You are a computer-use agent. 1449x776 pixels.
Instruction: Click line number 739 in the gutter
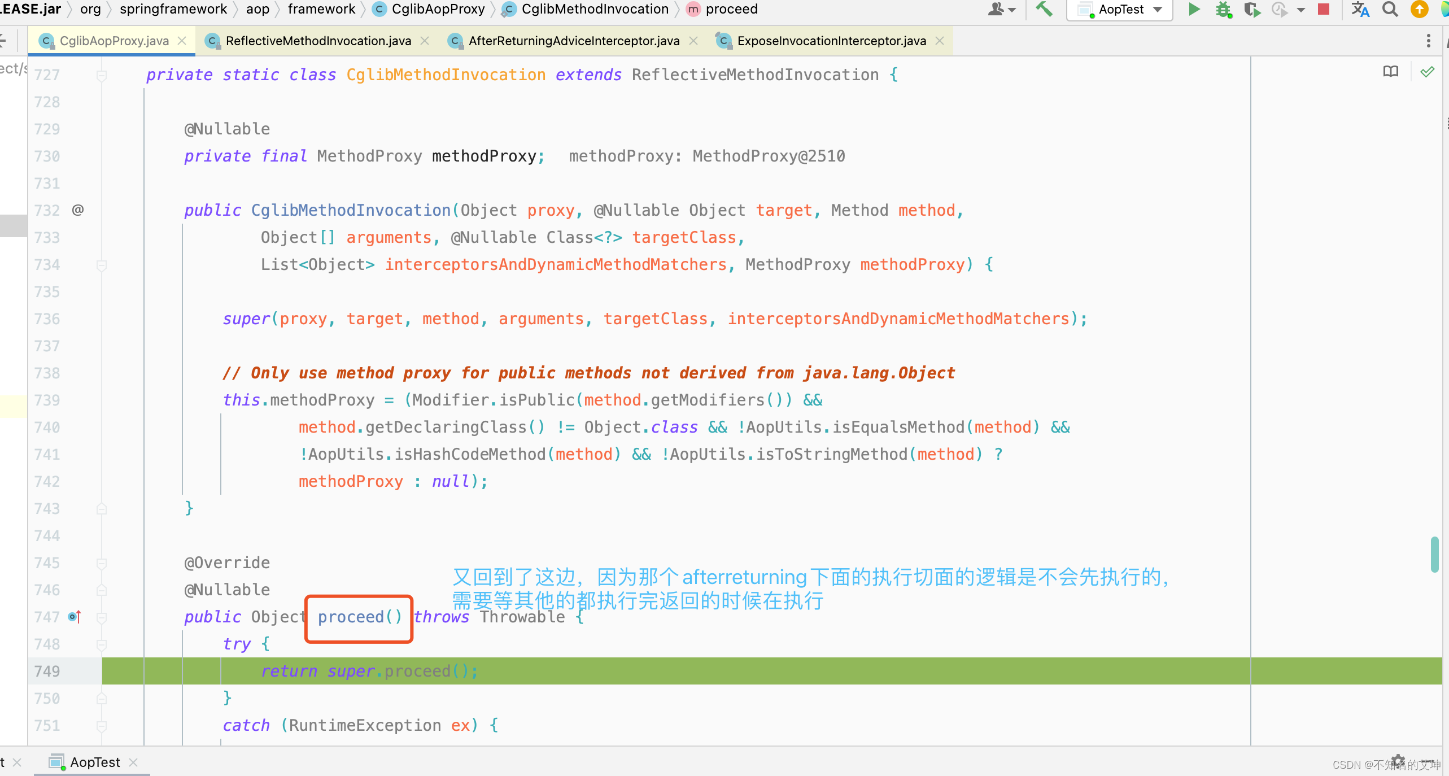tap(47, 400)
